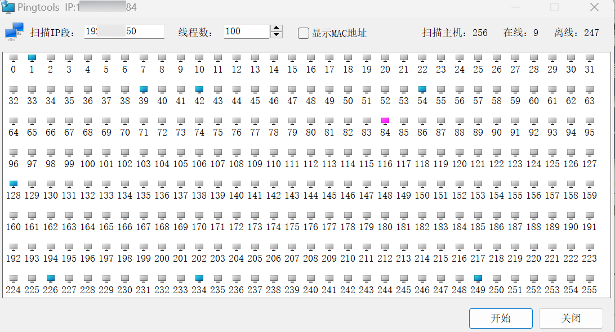Viewport: 615px width, 332px height.
Task: Click the network computers icon beside 扫描IP段
Action: [14, 32]
